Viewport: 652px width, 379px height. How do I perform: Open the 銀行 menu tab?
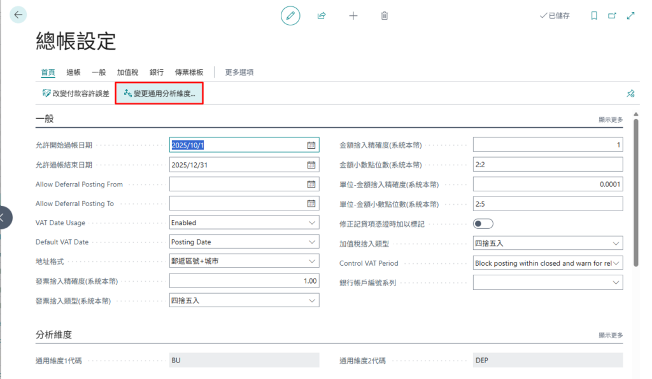click(x=157, y=72)
